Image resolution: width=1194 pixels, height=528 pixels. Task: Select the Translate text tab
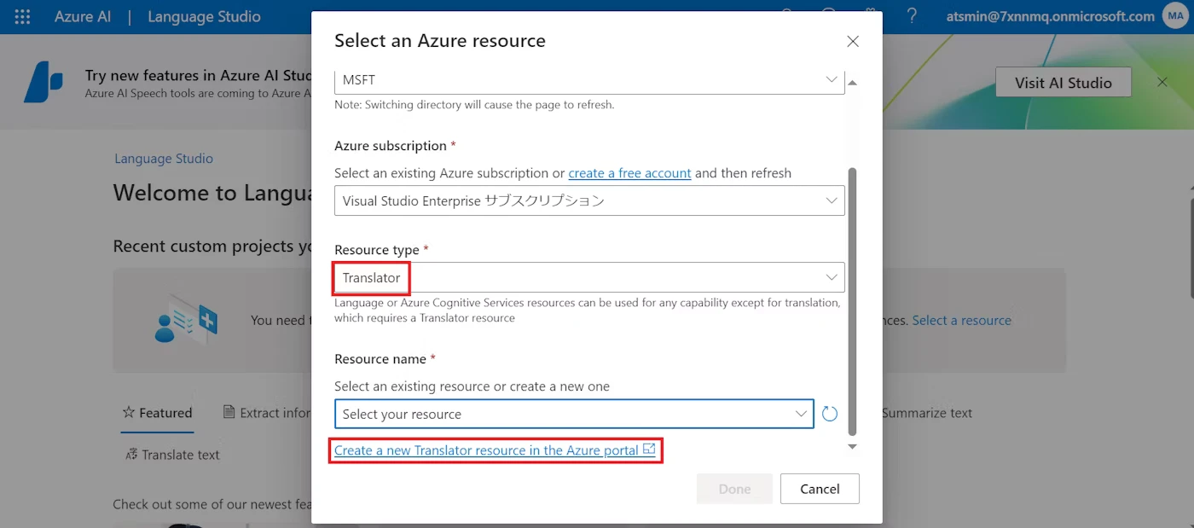click(172, 455)
